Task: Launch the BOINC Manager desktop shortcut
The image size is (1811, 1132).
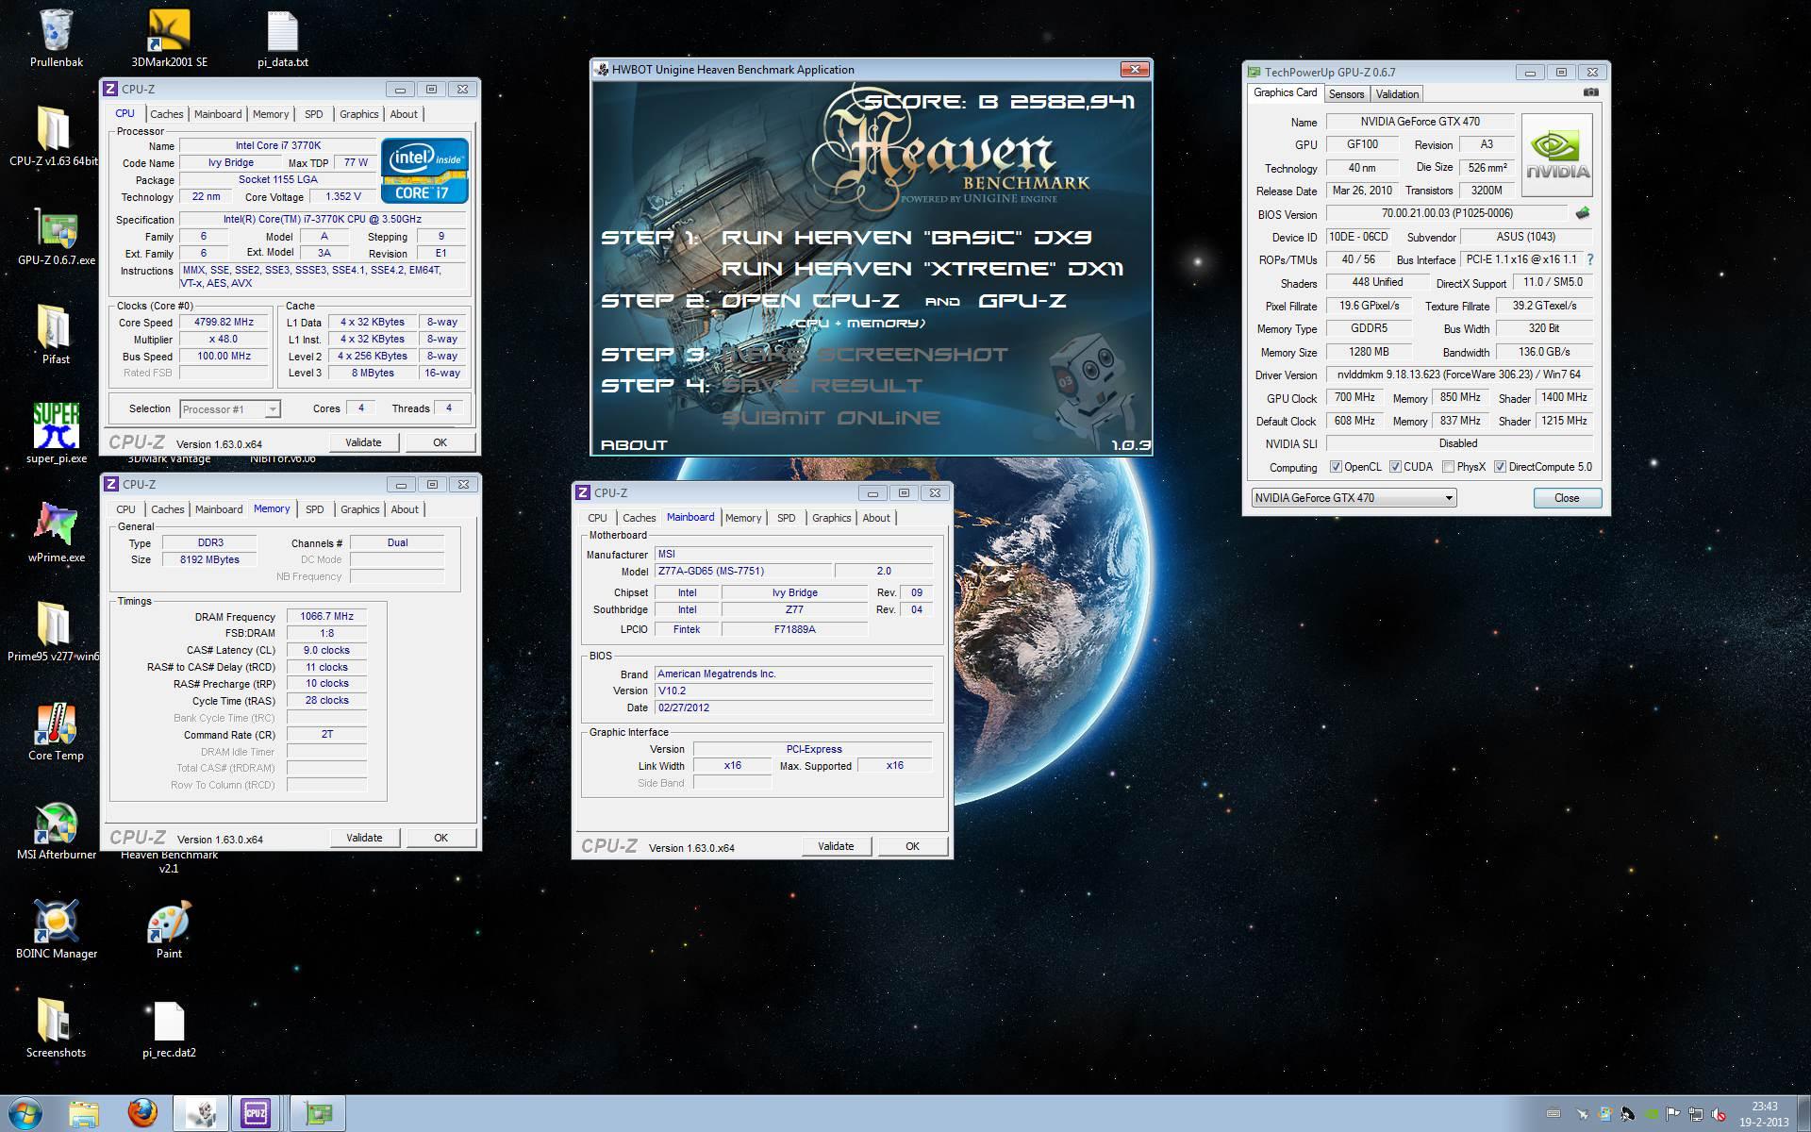Action: pos(56,929)
